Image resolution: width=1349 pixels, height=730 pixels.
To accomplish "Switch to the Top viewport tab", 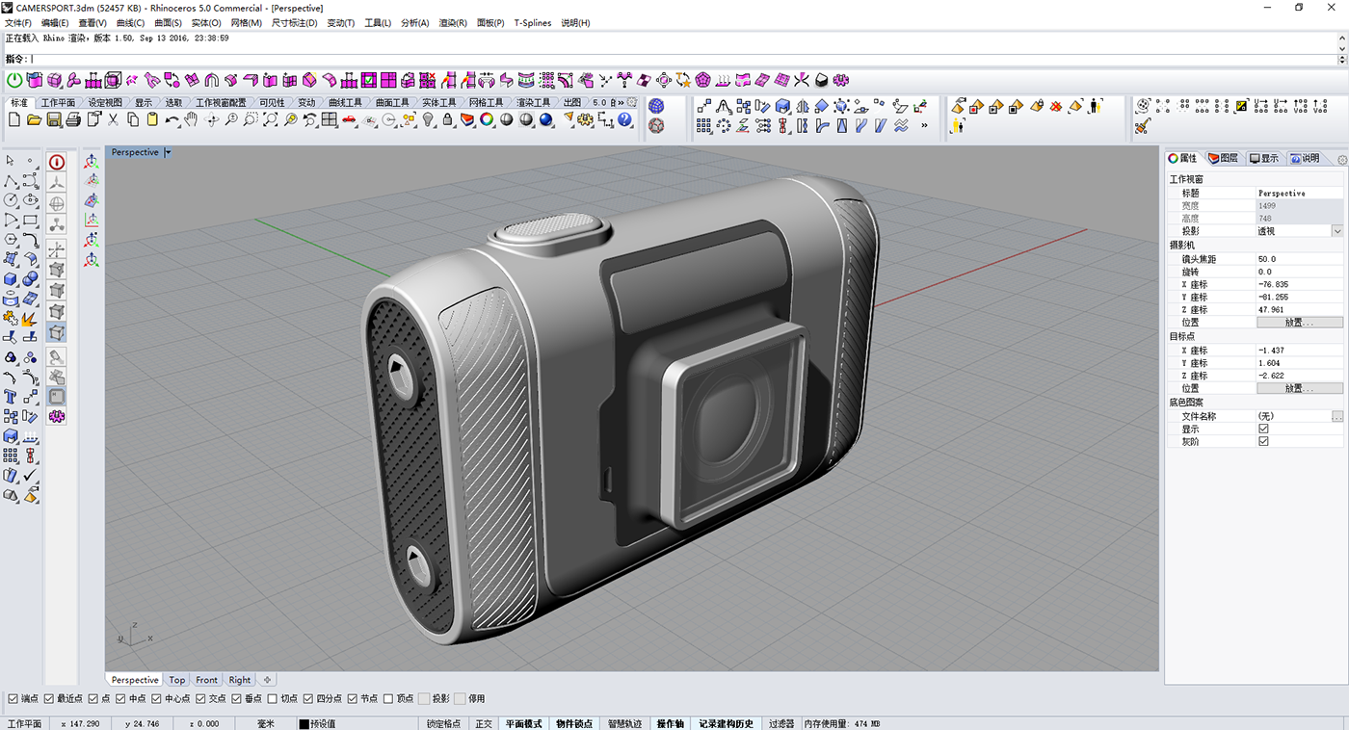I will (x=176, y=679).
